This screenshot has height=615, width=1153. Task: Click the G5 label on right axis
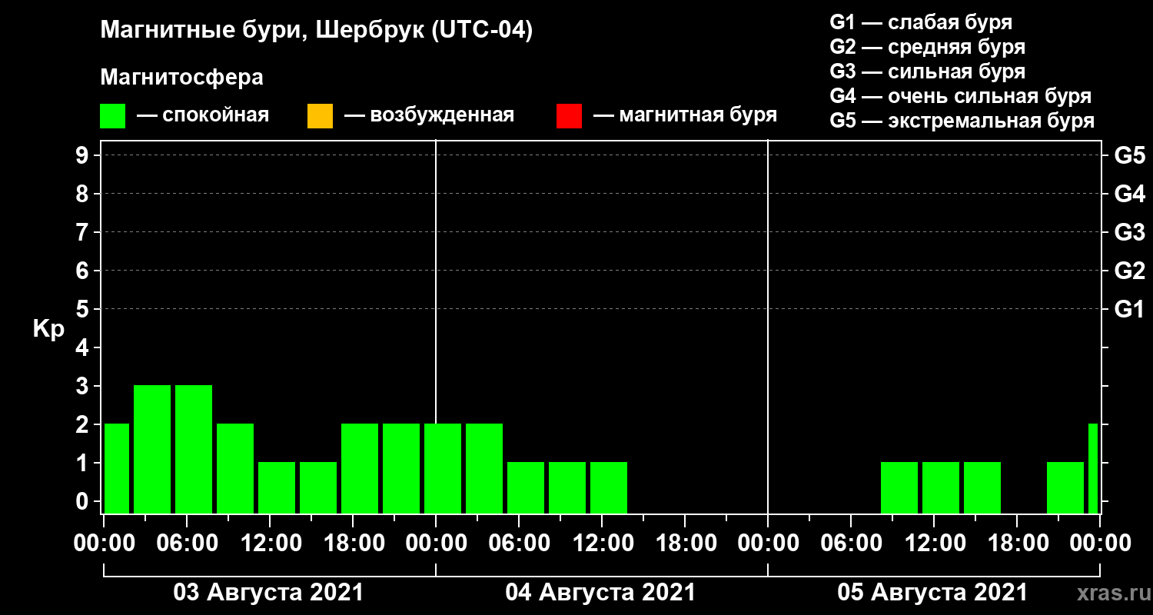pos(1129,155)
